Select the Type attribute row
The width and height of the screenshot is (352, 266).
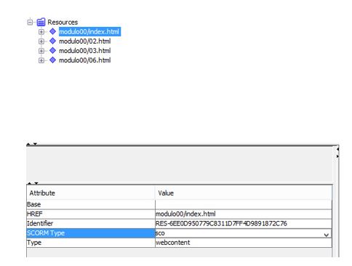click(x=91, y=243)
